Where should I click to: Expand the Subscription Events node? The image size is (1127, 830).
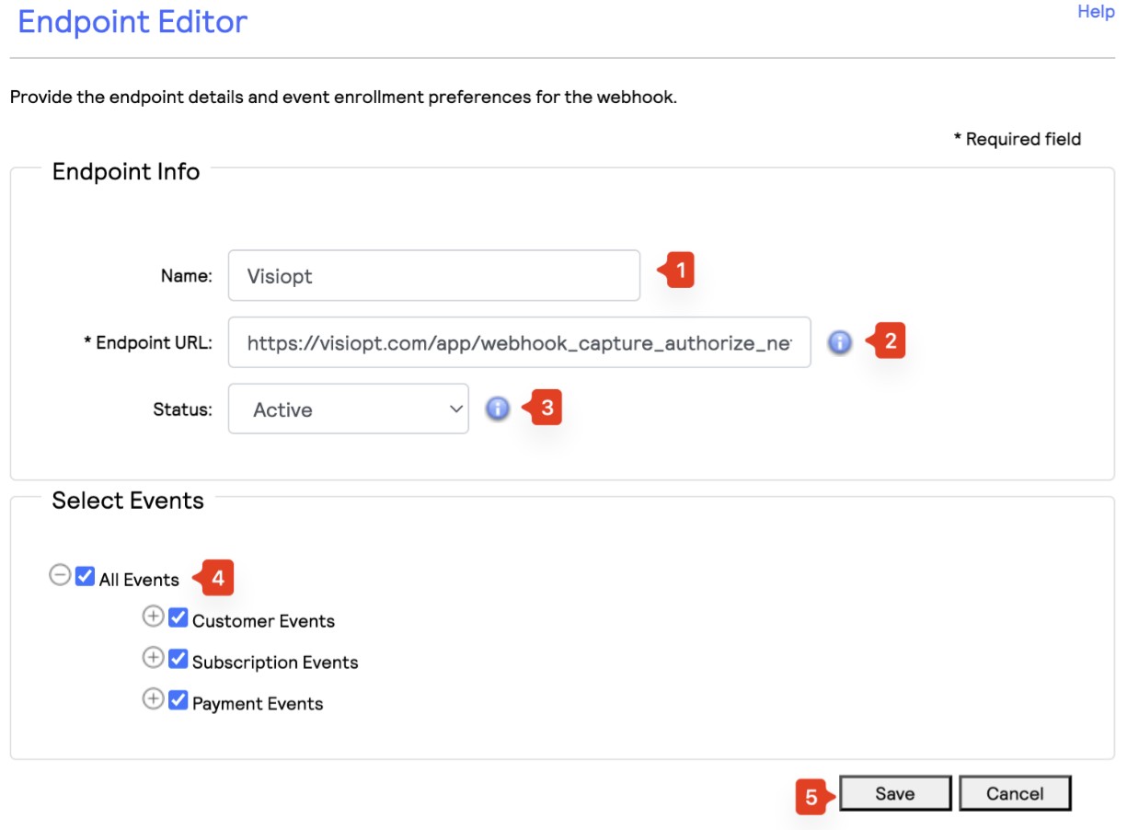coord(153,658)
